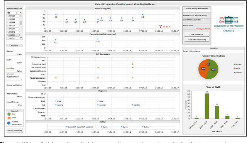This screenshot has height=143, width=247.
Task: Click the 431 retinal thickness data point
Action: click(56, 40)
